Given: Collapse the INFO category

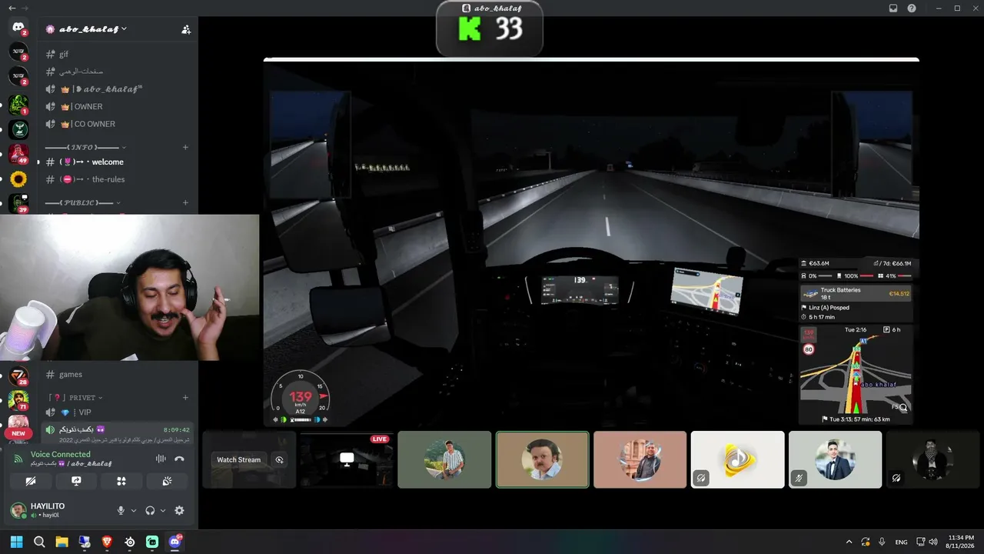Looking at the screenshot, I should (x=85, y=147).
